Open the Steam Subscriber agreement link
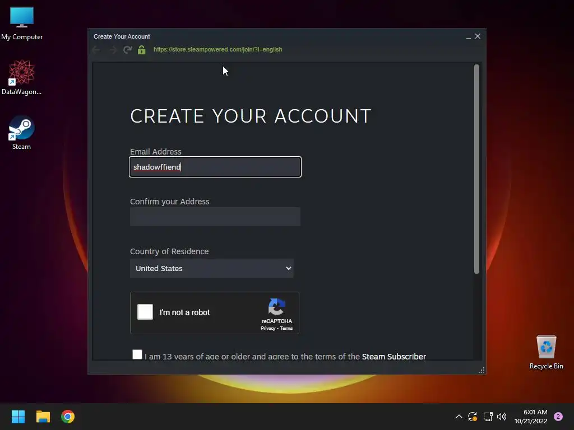 [x=394, y=357]
